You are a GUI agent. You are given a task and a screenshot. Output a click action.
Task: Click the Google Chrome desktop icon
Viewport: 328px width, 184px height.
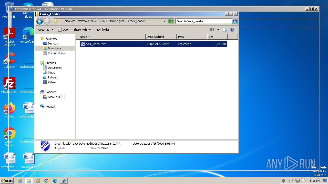[x=9, y=137]
